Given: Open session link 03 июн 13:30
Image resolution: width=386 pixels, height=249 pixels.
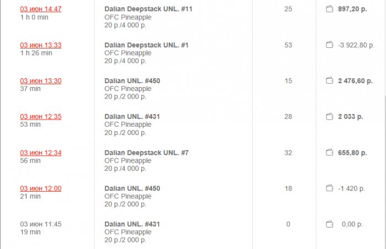Looking at the screenshot, I should pos(41,81).
